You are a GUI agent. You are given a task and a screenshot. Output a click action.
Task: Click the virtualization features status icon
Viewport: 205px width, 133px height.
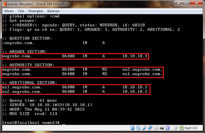click(x=168, y=128)
